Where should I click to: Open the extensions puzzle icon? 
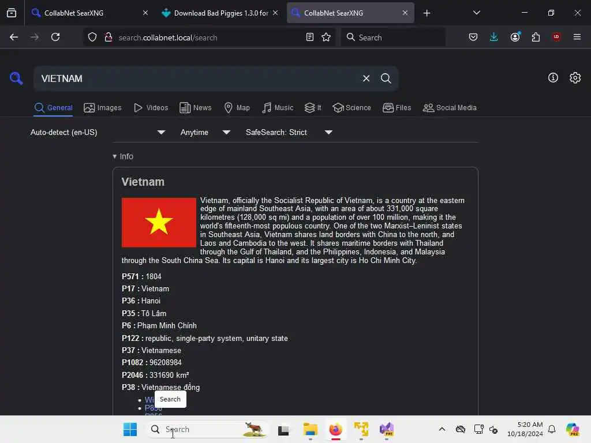tap(536, 37)
